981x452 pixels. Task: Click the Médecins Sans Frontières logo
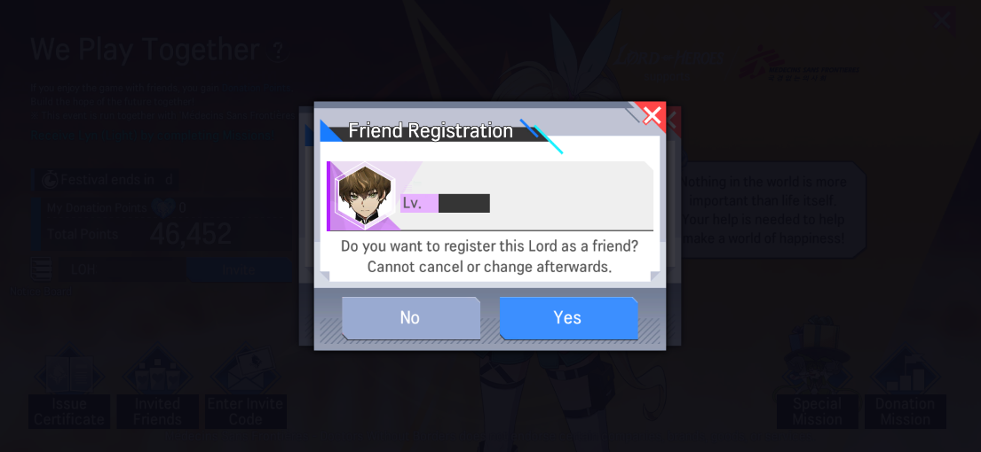click(799, 62)
